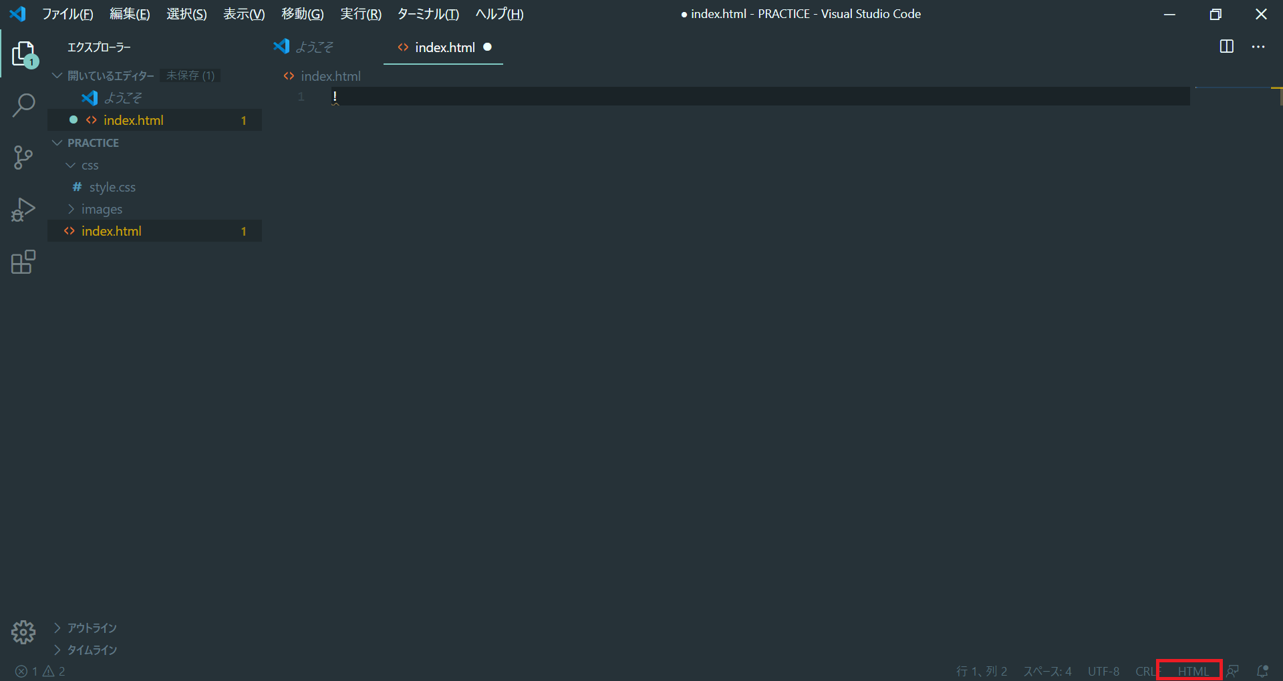Open the Extensions view icon
Screen dimensions: 1283x681
[23, 262]
